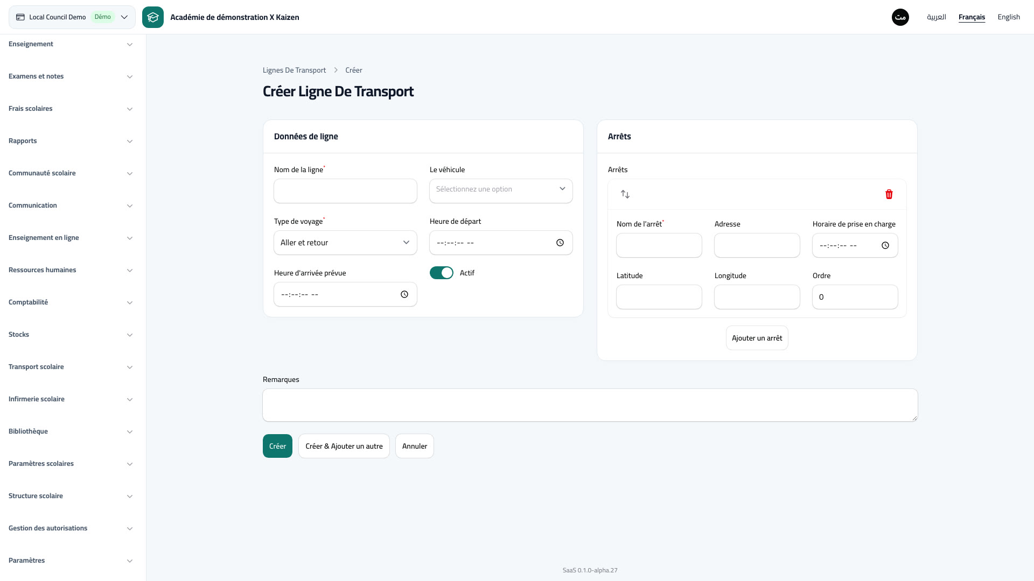The height and width of the screenshot is (581, 1034).
Task: Expand the Rapports sidebar section
Action: point(71,141)
